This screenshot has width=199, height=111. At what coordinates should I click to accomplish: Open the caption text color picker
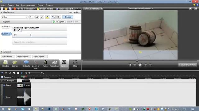point(48,17)
